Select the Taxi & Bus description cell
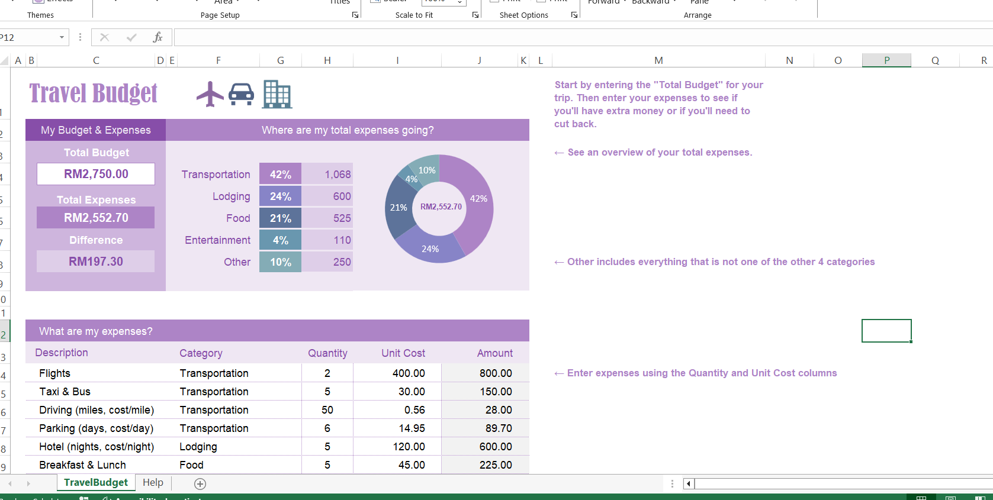 pyautogui.click(x=96, y=392)
